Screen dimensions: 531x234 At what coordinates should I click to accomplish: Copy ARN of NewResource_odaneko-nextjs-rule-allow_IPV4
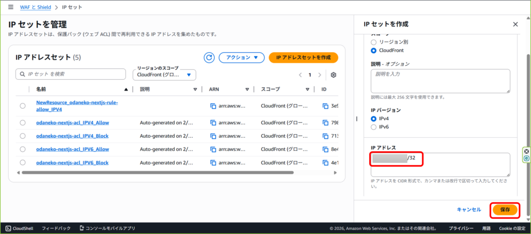pyautogui.click(x=213, y=106)
